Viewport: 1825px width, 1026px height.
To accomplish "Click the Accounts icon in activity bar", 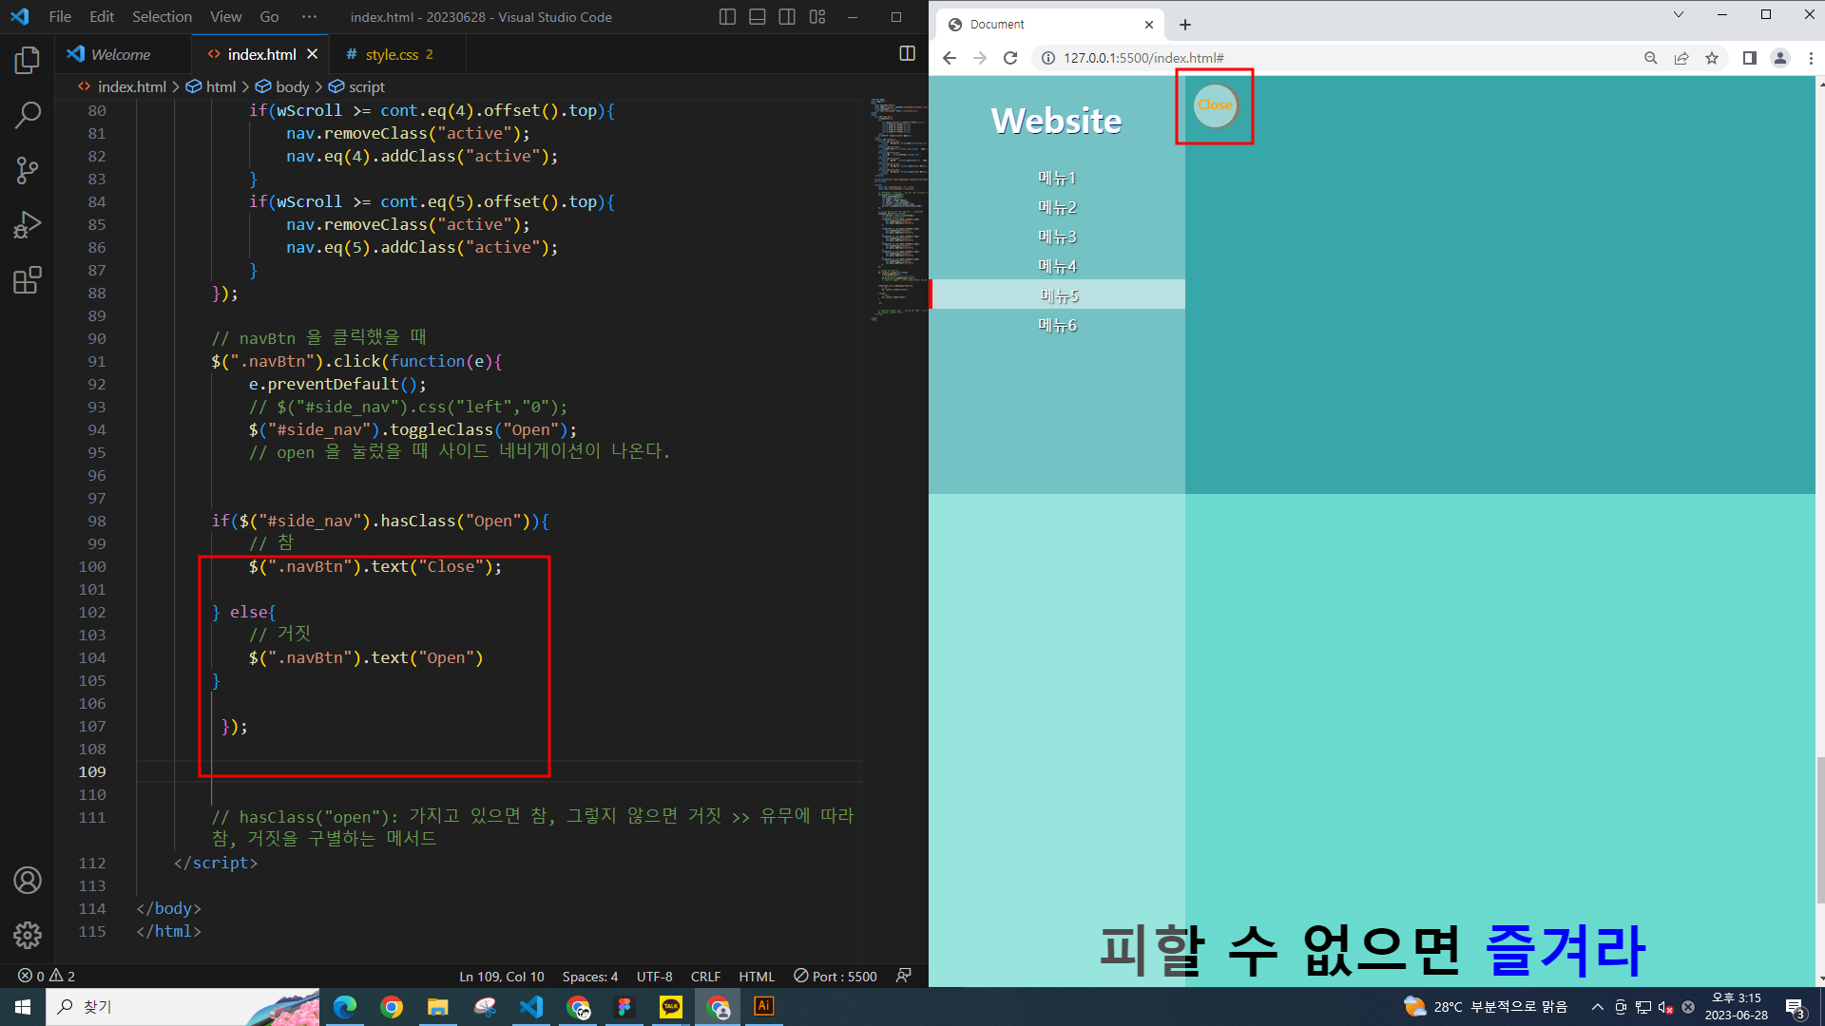I will coord(27,881).
